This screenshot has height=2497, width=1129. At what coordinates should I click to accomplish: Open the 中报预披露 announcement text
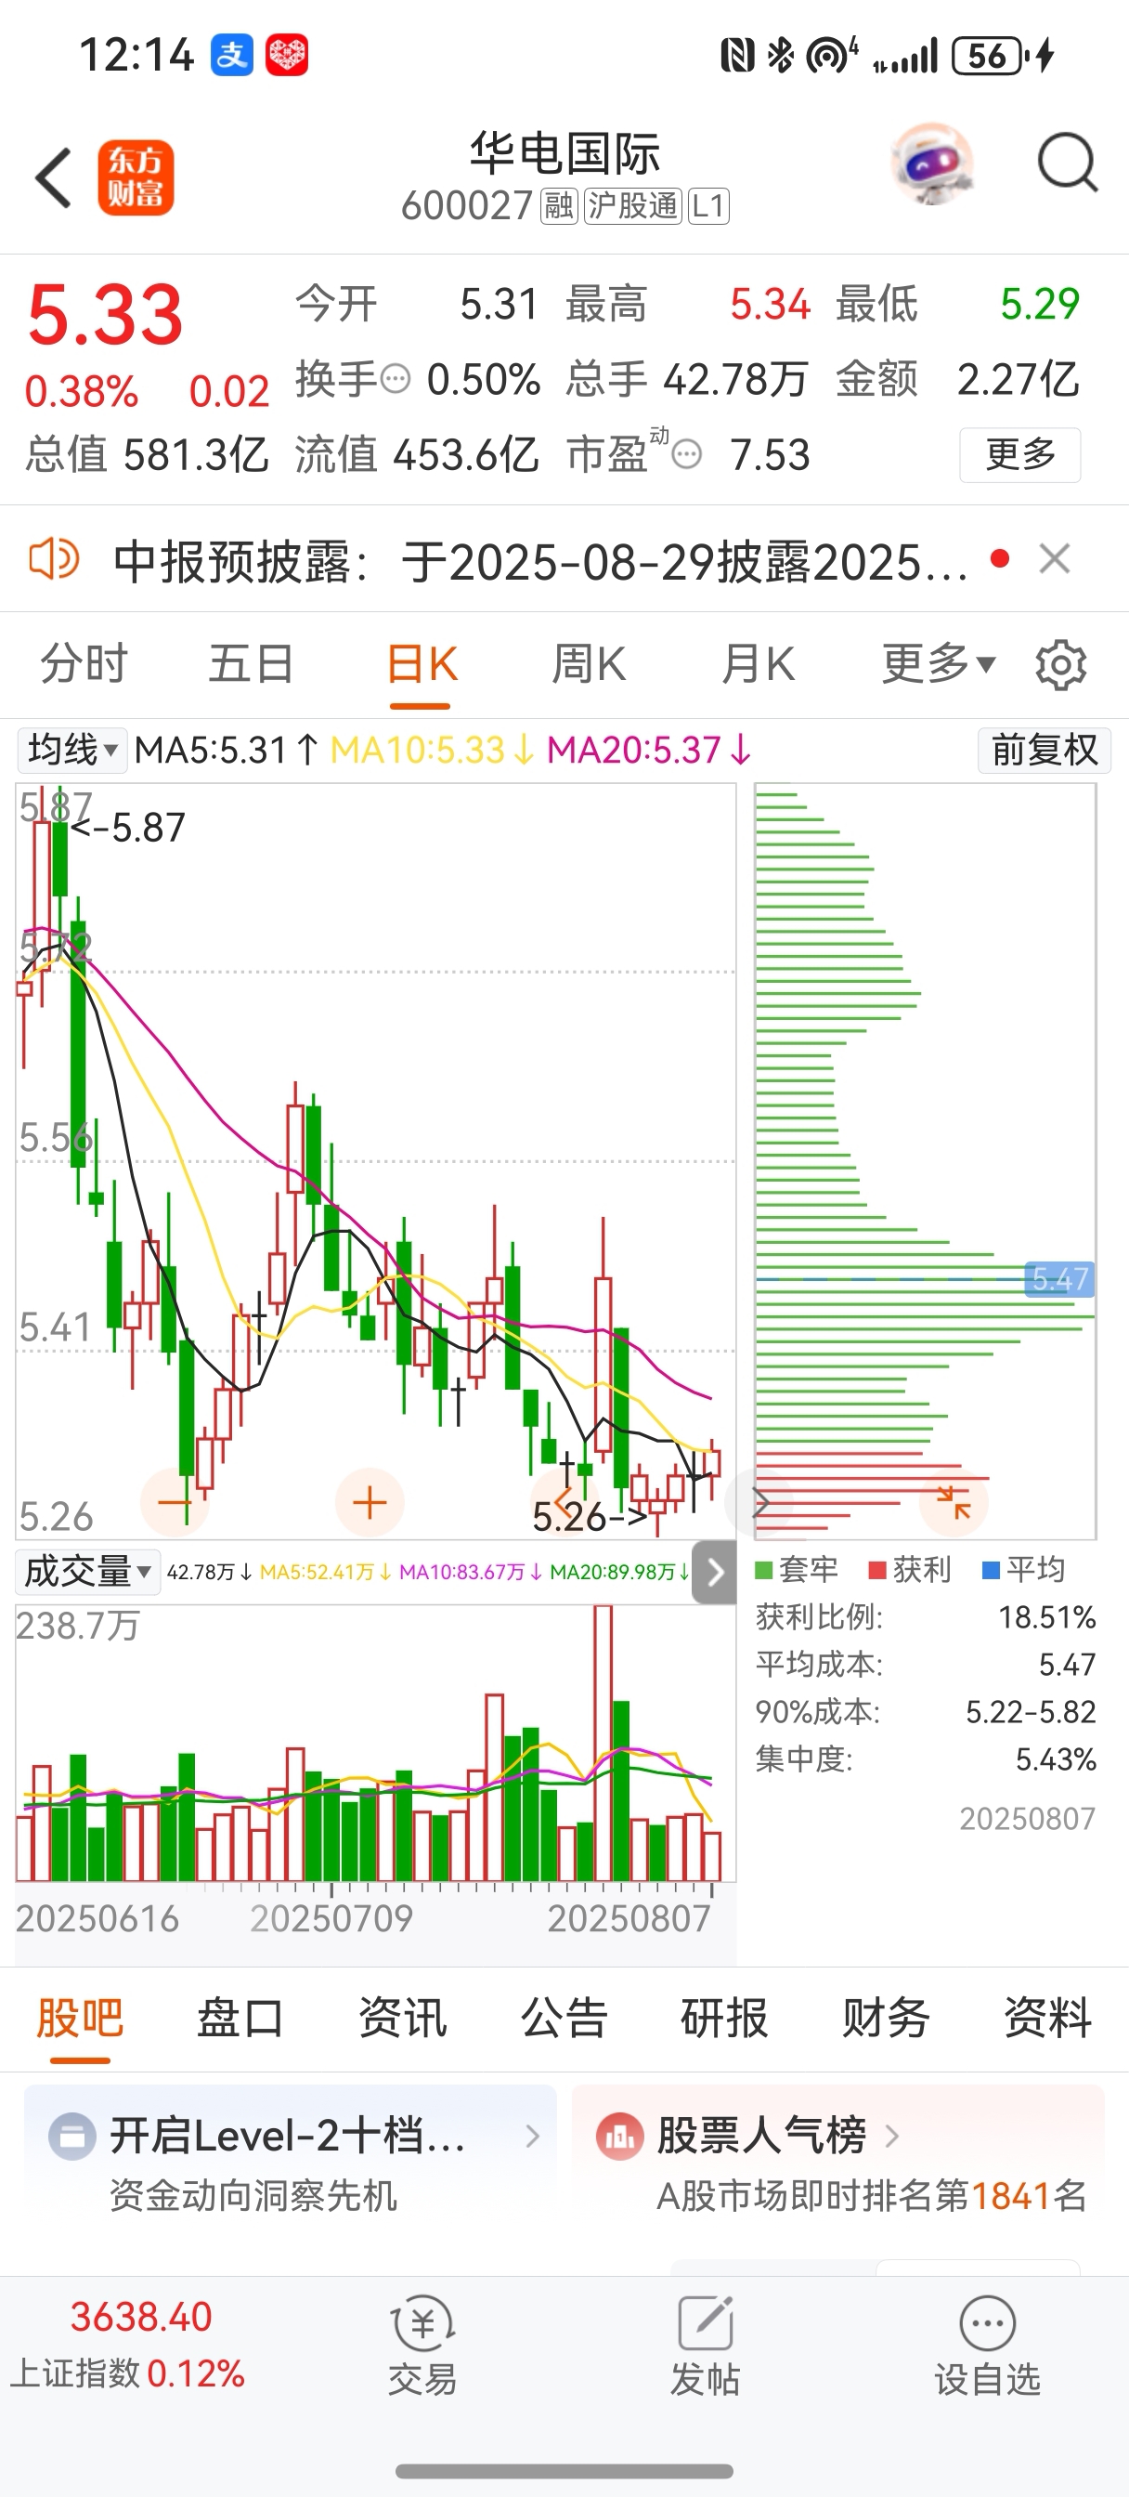539,561
